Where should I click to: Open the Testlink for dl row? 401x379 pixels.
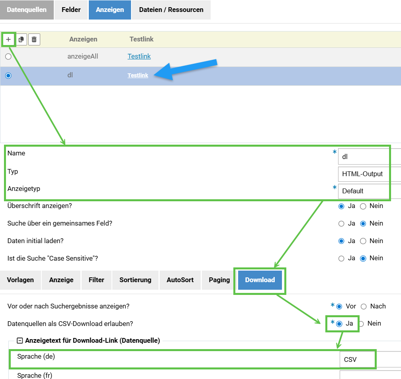click(138, 75)
